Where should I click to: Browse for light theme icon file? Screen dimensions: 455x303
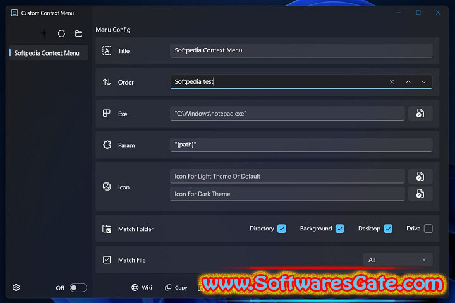tap(420, 176)
